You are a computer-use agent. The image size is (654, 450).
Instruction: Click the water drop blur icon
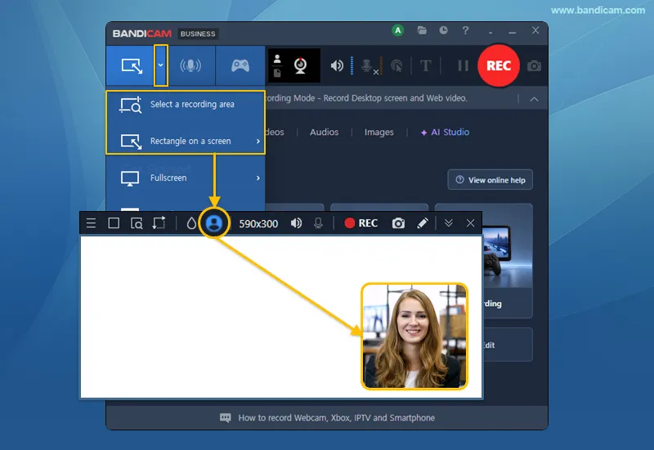[191, 223]
